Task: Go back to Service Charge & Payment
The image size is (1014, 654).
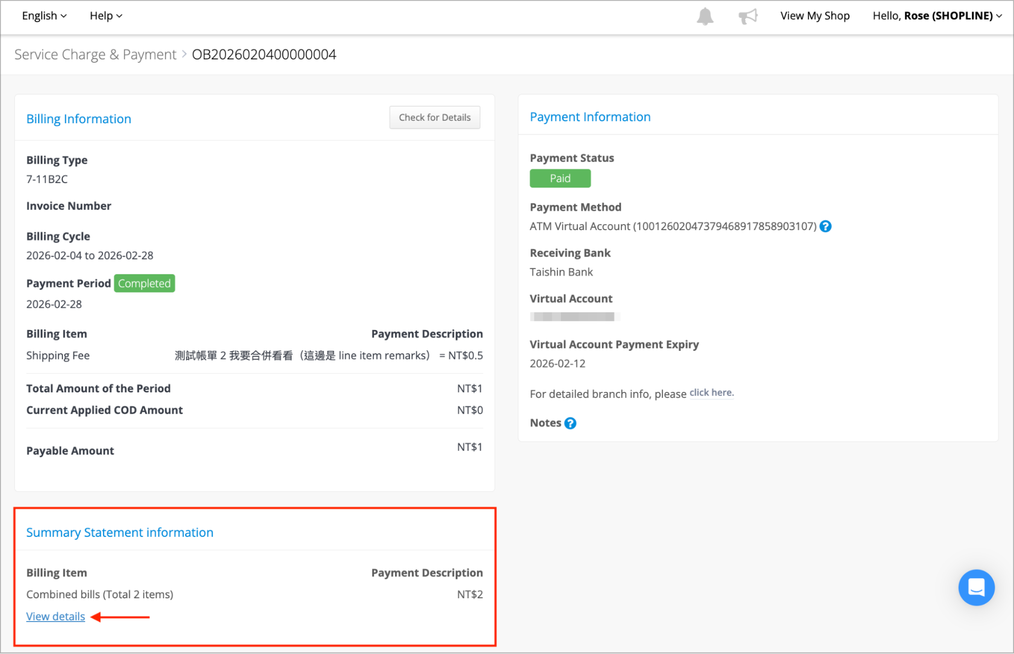Action: tap(95, 54)
